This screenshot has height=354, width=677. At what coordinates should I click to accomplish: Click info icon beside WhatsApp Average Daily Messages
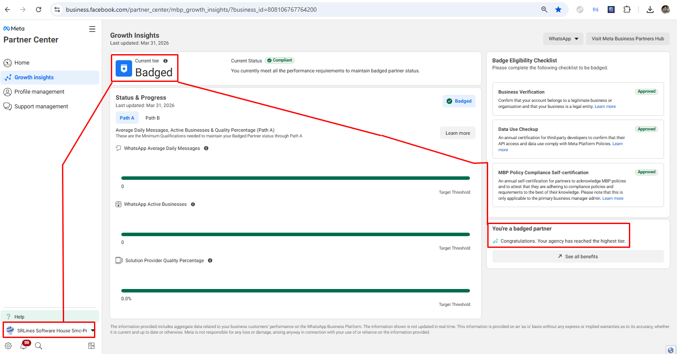(206, 148)
